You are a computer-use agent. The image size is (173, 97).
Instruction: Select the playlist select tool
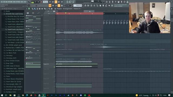tap(47, 9)
